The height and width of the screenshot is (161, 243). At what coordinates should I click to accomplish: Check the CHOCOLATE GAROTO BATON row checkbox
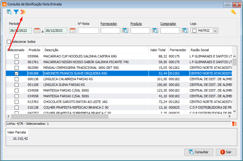point(17,102)
